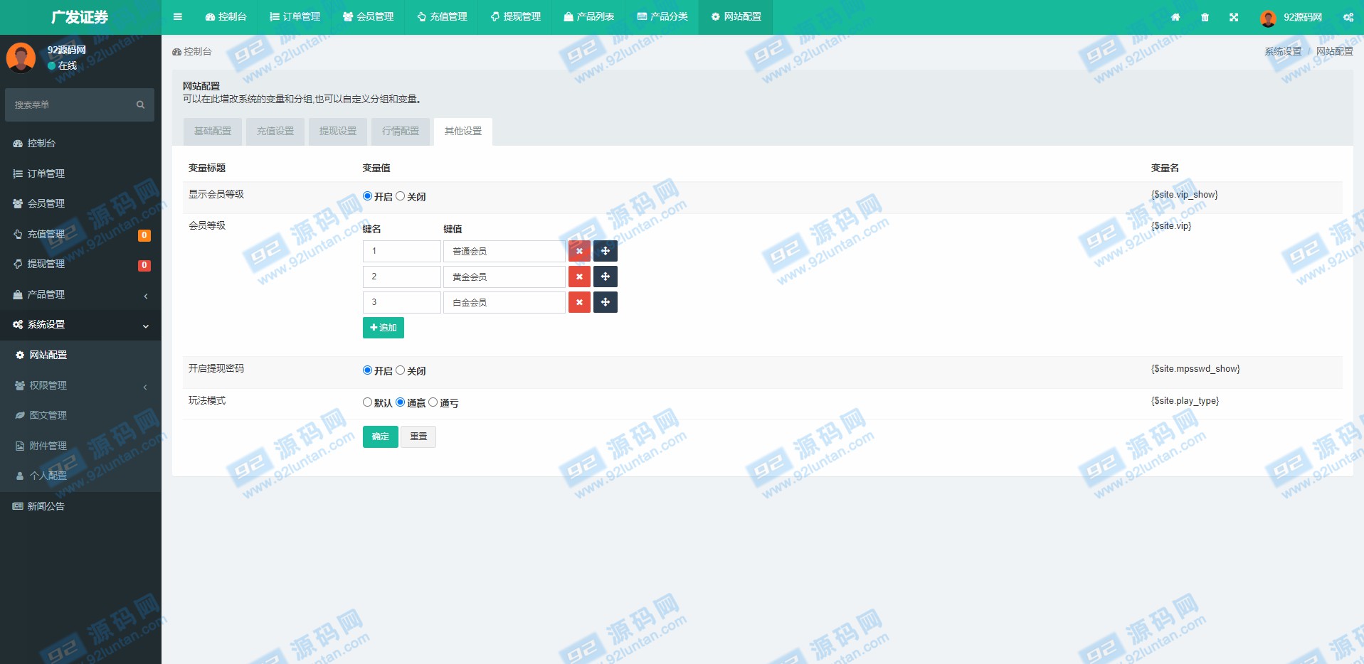
Task: Open the cogs settings icon beside 92源码网
Action: pos(1348,17)
